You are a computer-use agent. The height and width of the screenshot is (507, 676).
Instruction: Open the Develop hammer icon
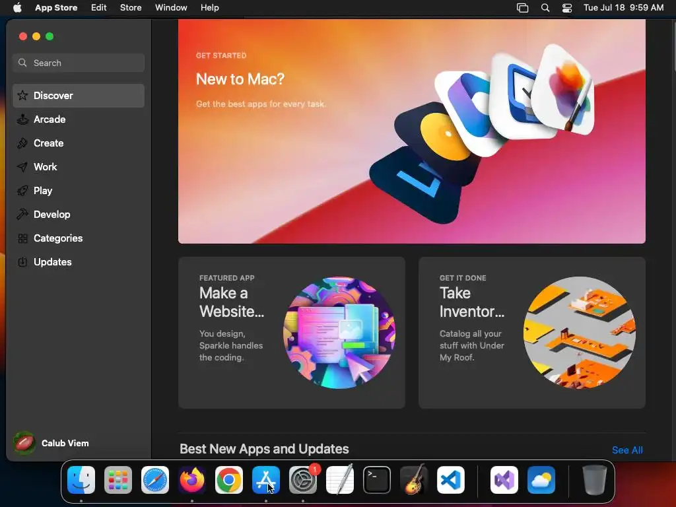(22, 215)
